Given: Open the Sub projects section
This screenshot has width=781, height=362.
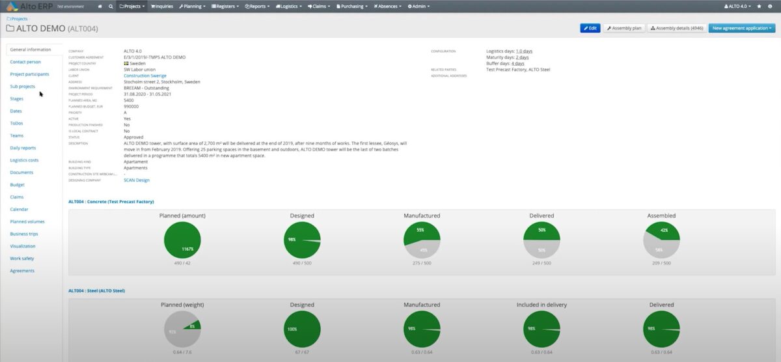Looking at the screenshot, I should [x=23, y=86].
